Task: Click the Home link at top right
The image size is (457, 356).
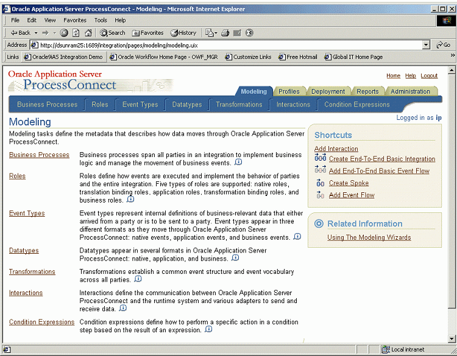Action: click(x=393, y=75)
